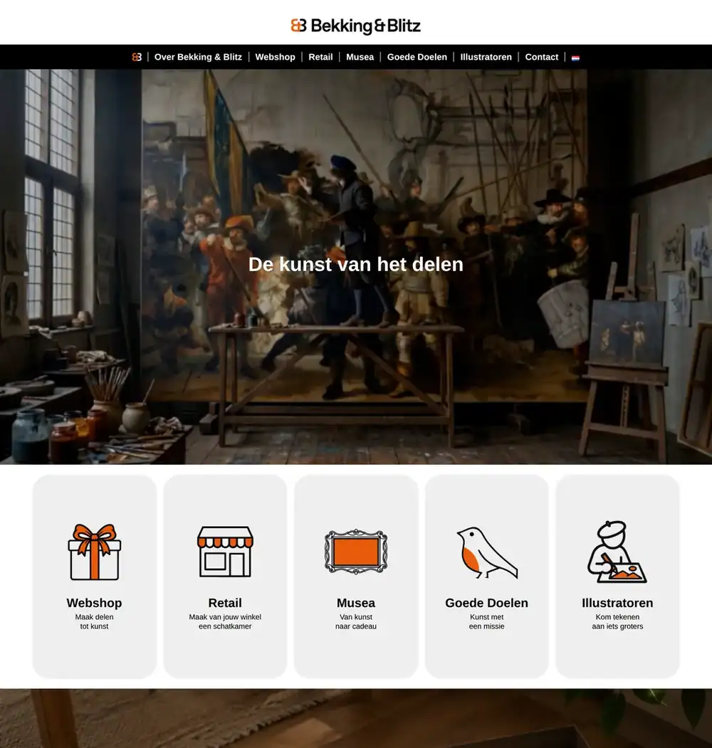Screen dimensions: 712x748
Task: Select Musea in the top menu
Action: pyautogui.click(x=360, y=57)
